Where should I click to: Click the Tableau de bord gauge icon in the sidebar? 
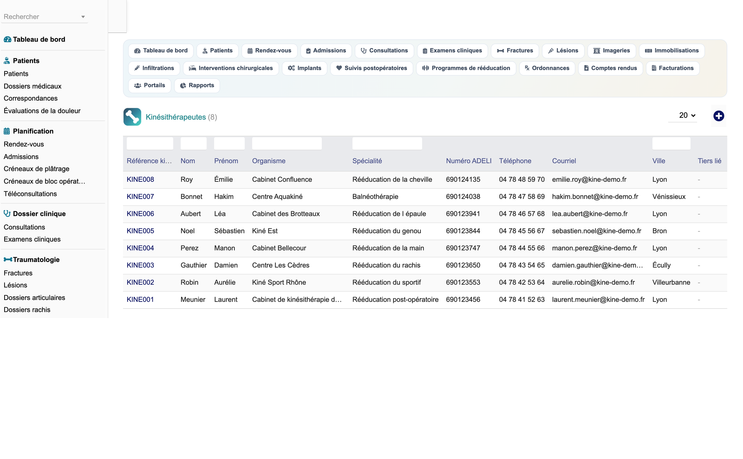7,39
